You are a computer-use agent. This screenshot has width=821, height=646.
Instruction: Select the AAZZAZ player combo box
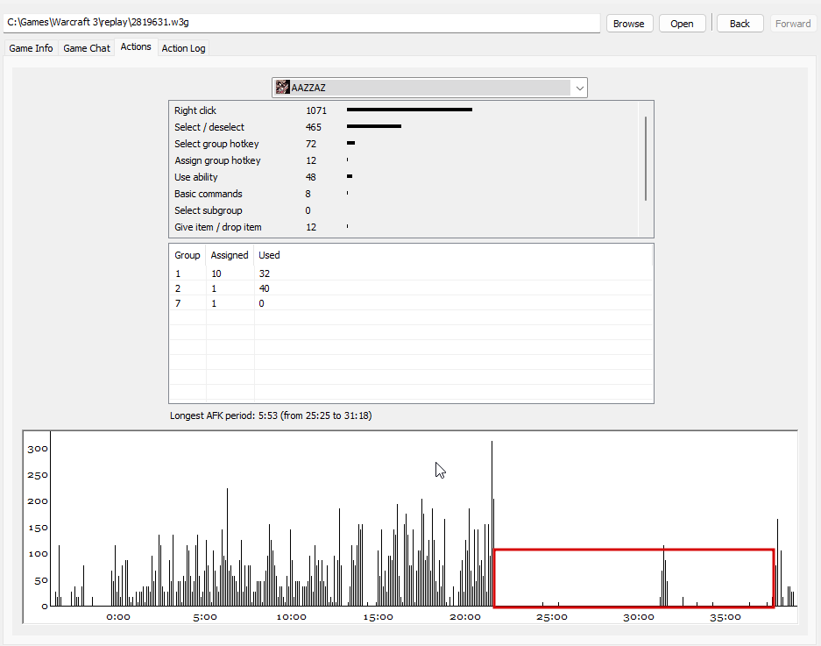coord(429,88)
